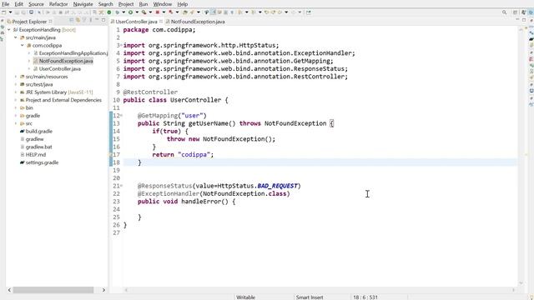The height and width of the screenshot is (300, 534).
Task: Click the green Run play icon
Action: coord(130,12)
